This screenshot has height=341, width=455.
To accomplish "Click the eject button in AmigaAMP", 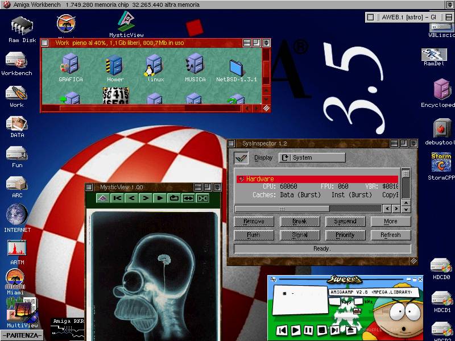I will coord(351,330).
